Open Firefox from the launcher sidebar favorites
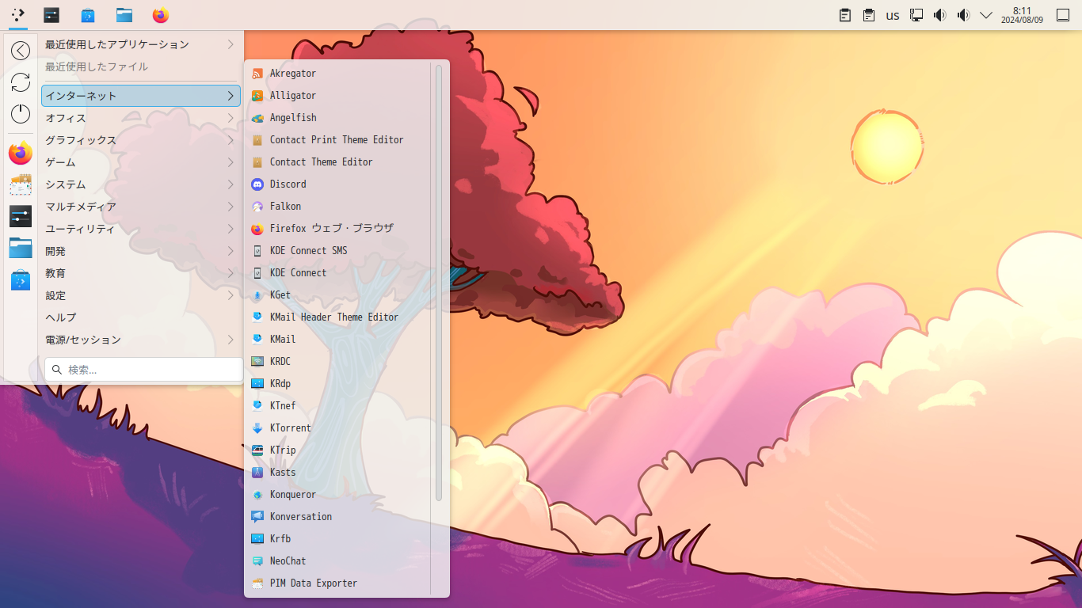 pos(21,153)
